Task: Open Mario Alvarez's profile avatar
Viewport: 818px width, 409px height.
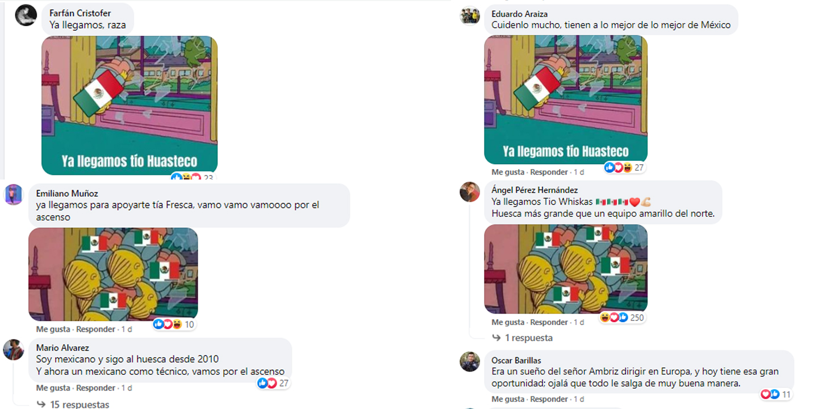Action: [x=14, y=349]
